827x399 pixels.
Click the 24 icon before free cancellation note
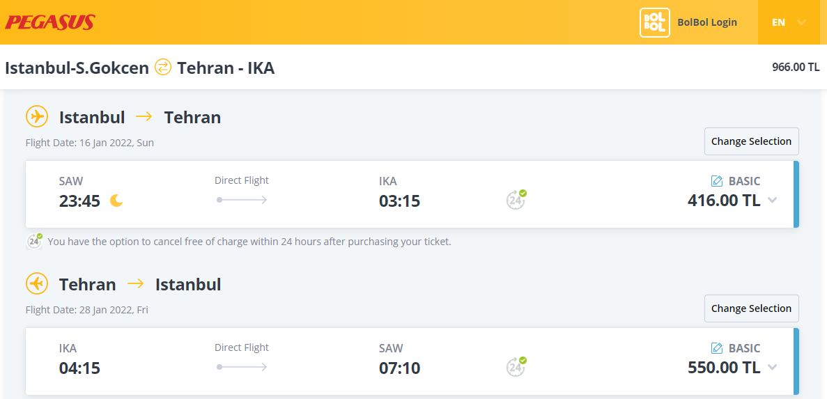35,241
